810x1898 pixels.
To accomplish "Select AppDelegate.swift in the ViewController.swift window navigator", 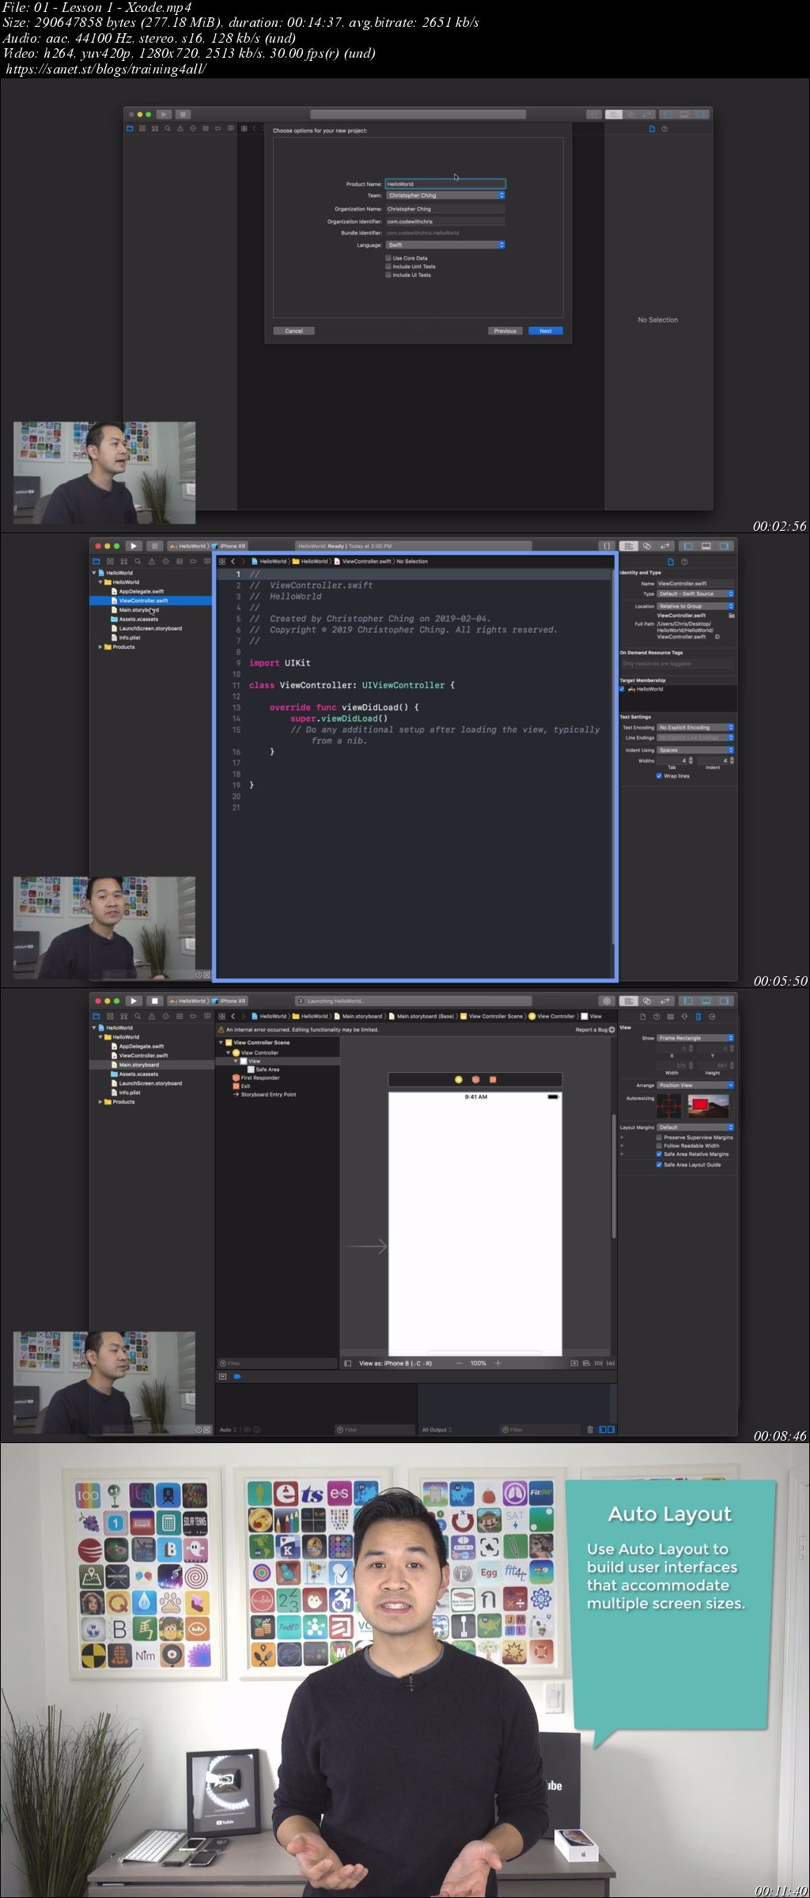I will pos(141,592).
